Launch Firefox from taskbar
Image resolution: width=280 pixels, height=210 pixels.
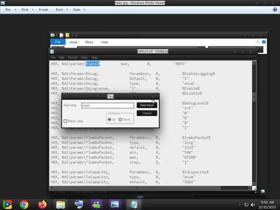click(42, 205)
